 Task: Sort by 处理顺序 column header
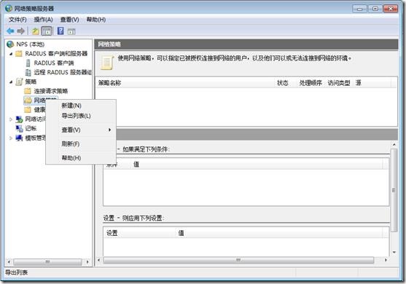(311, 83)
